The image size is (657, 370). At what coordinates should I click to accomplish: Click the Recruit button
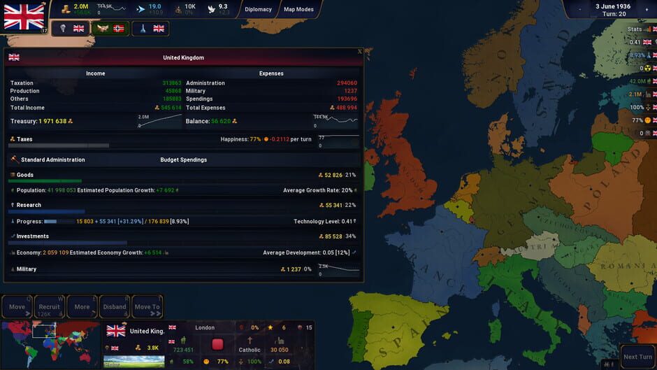50,306
